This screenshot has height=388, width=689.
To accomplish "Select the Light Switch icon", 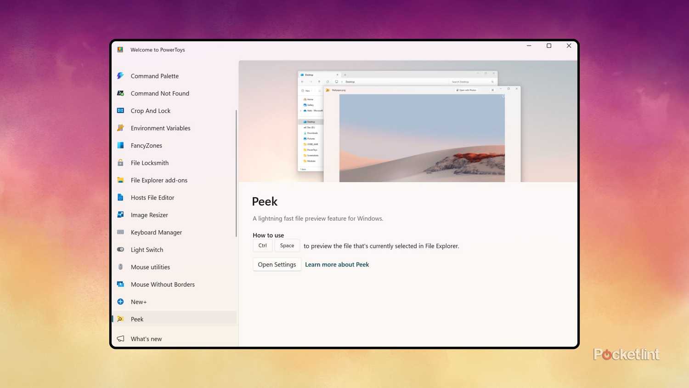I will tap(120, 250).
